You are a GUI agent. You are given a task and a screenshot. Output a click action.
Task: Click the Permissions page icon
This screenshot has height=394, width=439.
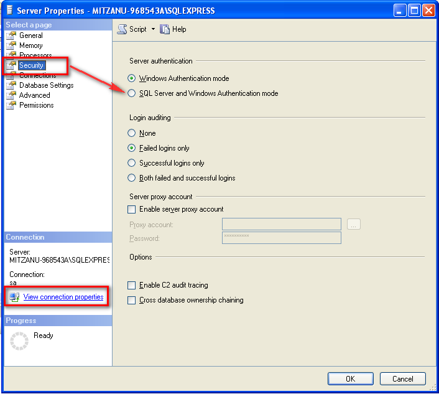click(11, 105)
